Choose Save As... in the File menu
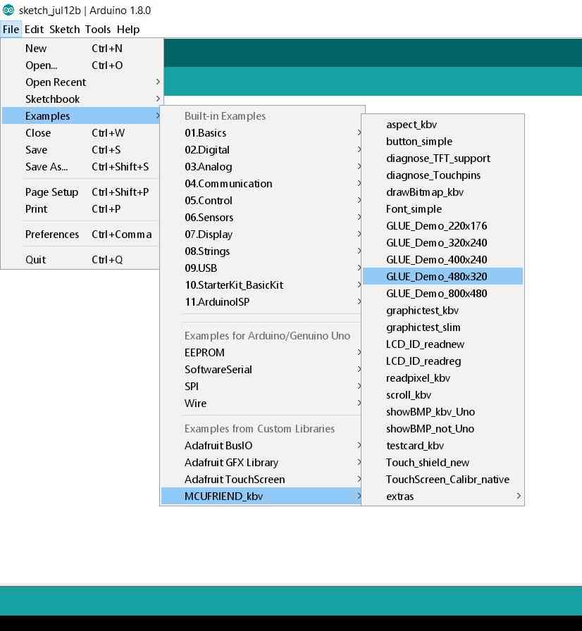This screenshot has width=582, height=631. [82, 167]
